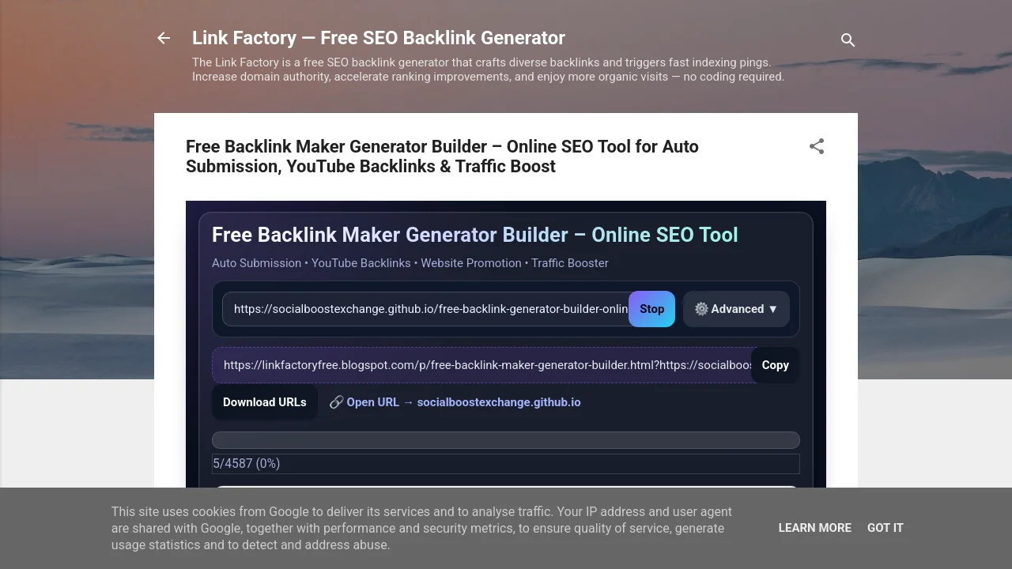The width and height of the screenshot is (1012, 569).
Task: Click the tool heading Free Backlink Maker
Action: tap(475, 235)
